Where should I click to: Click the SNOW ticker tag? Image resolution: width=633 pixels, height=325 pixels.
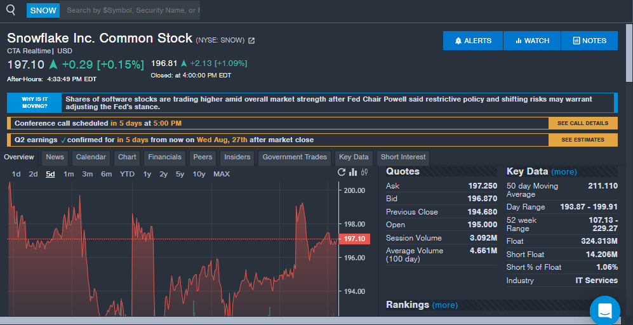point(43,11)
